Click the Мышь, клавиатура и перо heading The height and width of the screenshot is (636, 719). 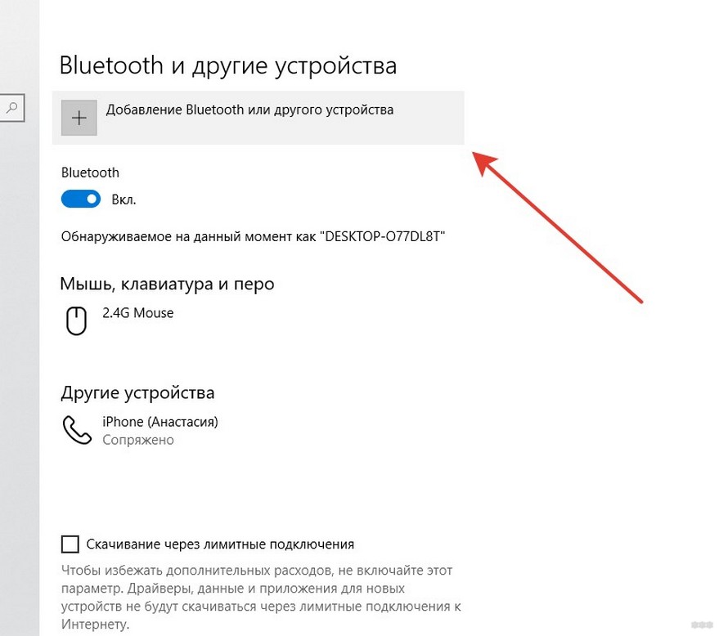167,284
